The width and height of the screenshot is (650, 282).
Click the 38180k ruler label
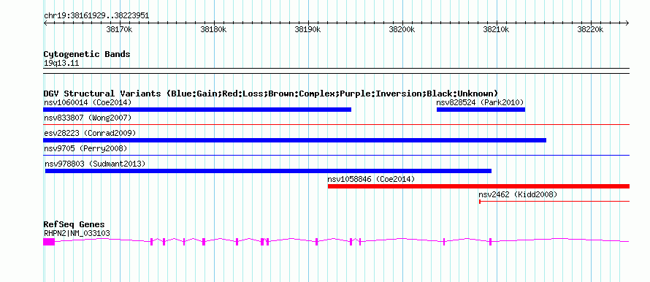point(213,29)
